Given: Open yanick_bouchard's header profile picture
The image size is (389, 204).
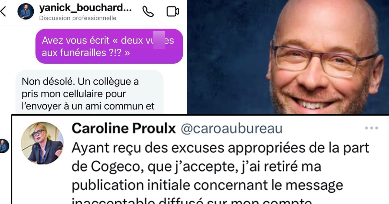Looking at the screenshot, I should pyautogui.click(x=26, y=12).
